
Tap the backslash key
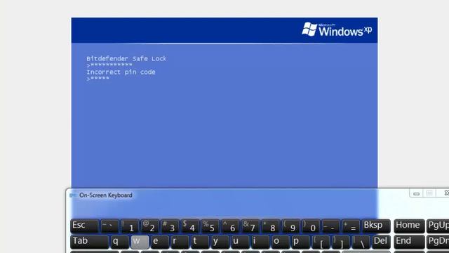[x=361, y=242]
